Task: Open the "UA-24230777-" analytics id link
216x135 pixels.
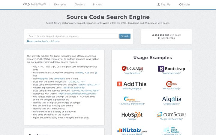Action: (x=76, y=82)
